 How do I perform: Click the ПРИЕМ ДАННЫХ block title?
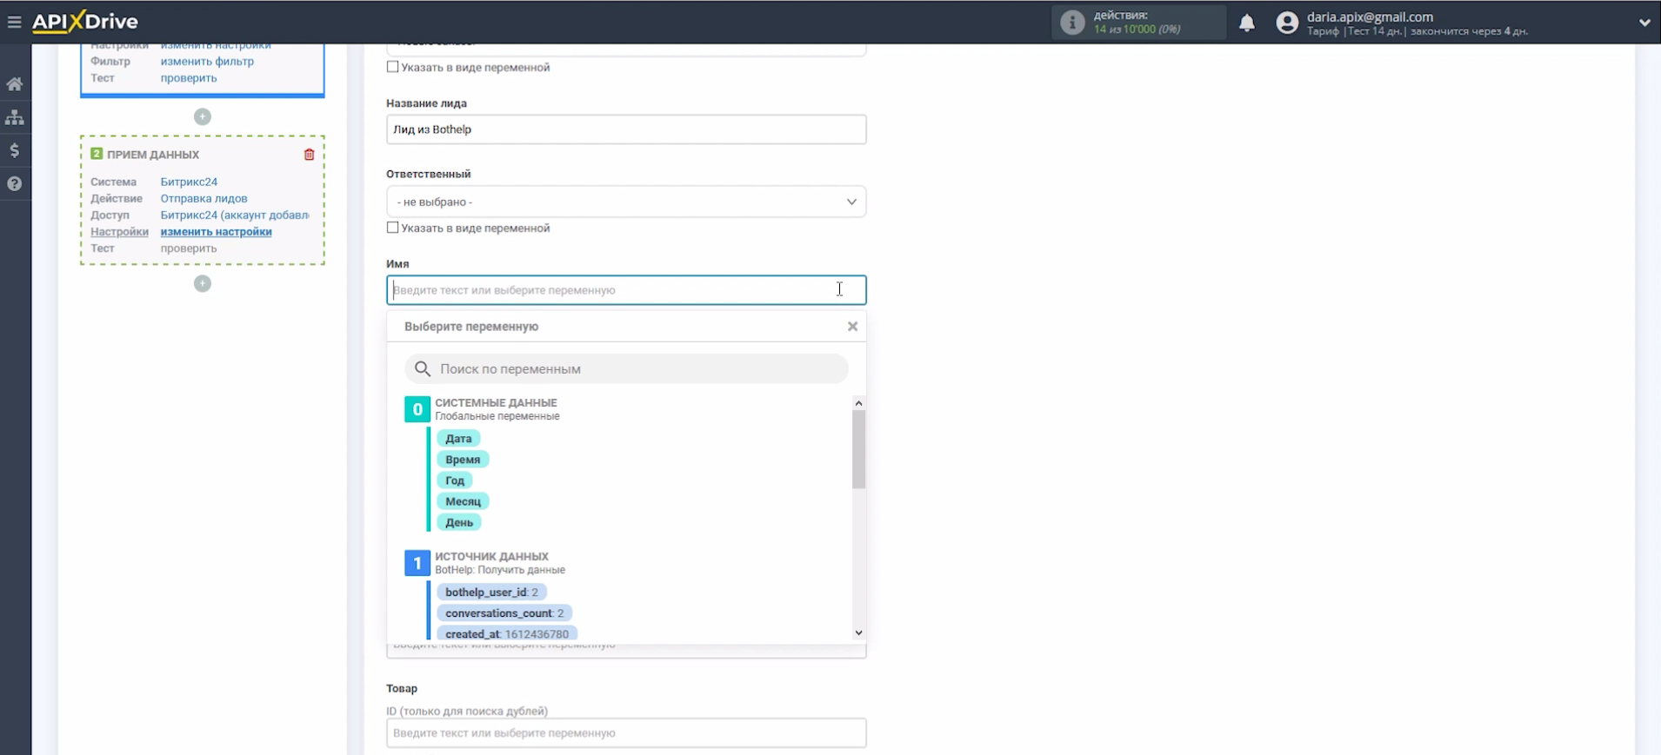click(153, 155)
